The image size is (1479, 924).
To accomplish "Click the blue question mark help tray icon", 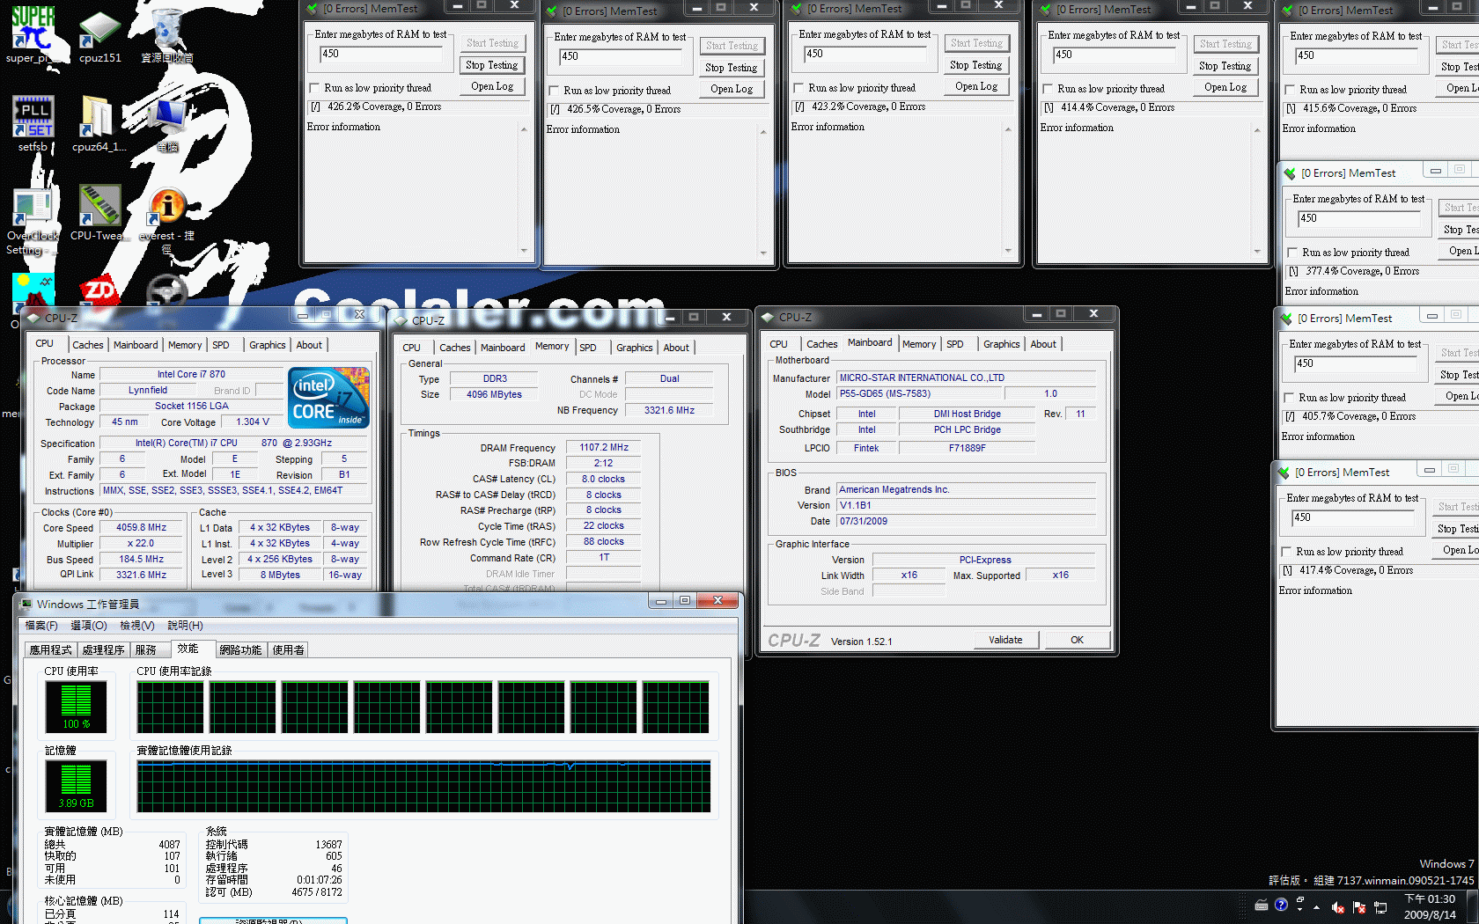I will point(1281,905).
